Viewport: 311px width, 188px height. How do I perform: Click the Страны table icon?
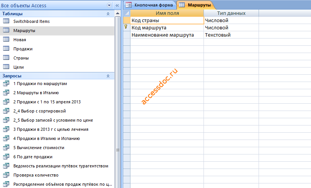pyautogui.click(x=6, y=58)
